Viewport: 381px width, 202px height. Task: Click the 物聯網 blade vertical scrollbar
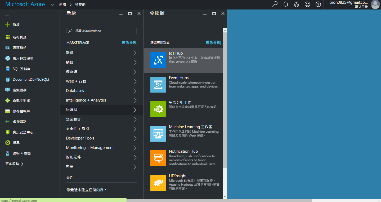(225, 100)
